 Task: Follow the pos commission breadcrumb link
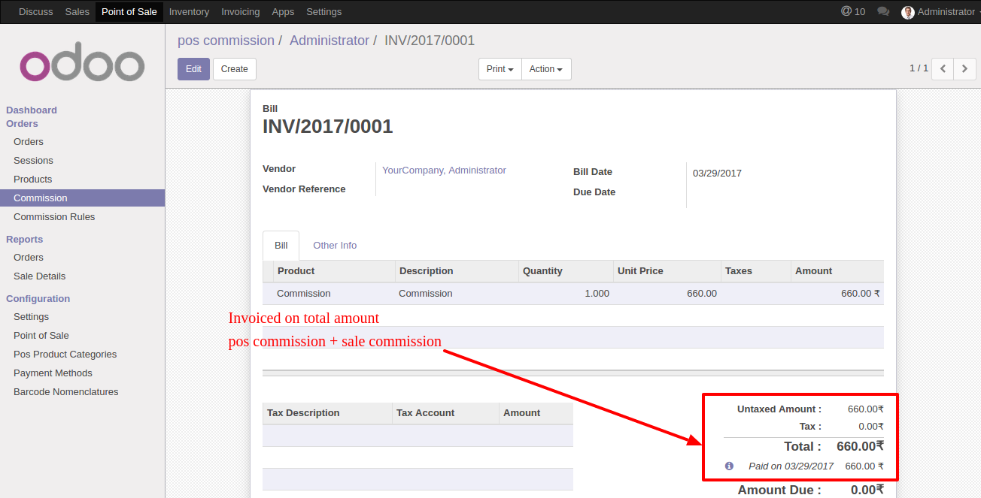point(226,41)
